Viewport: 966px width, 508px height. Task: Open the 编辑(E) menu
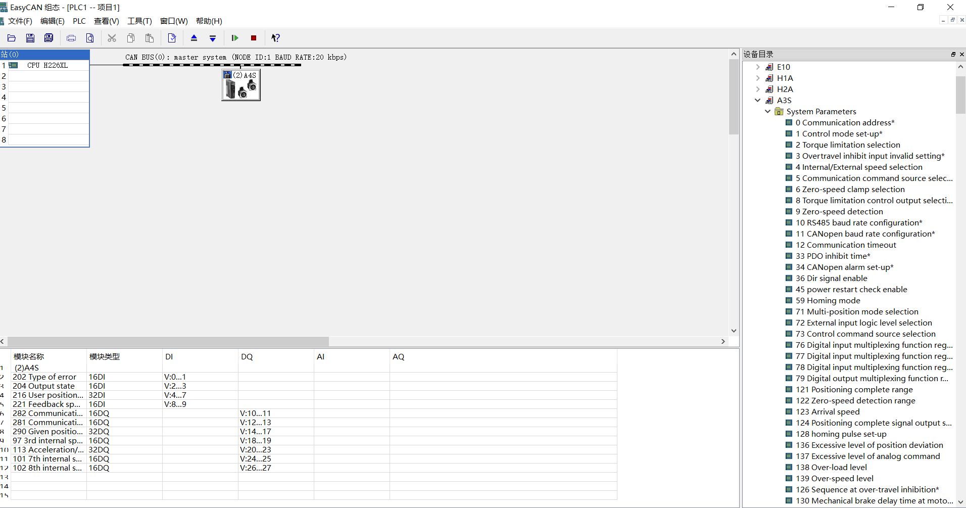click(x=53, y=21)
